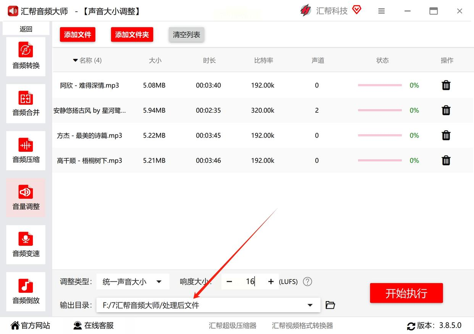Screen dimensions: 474x334
Task: Open the 音频合并 audio merge tool
Action: click(x=26, y=103)
